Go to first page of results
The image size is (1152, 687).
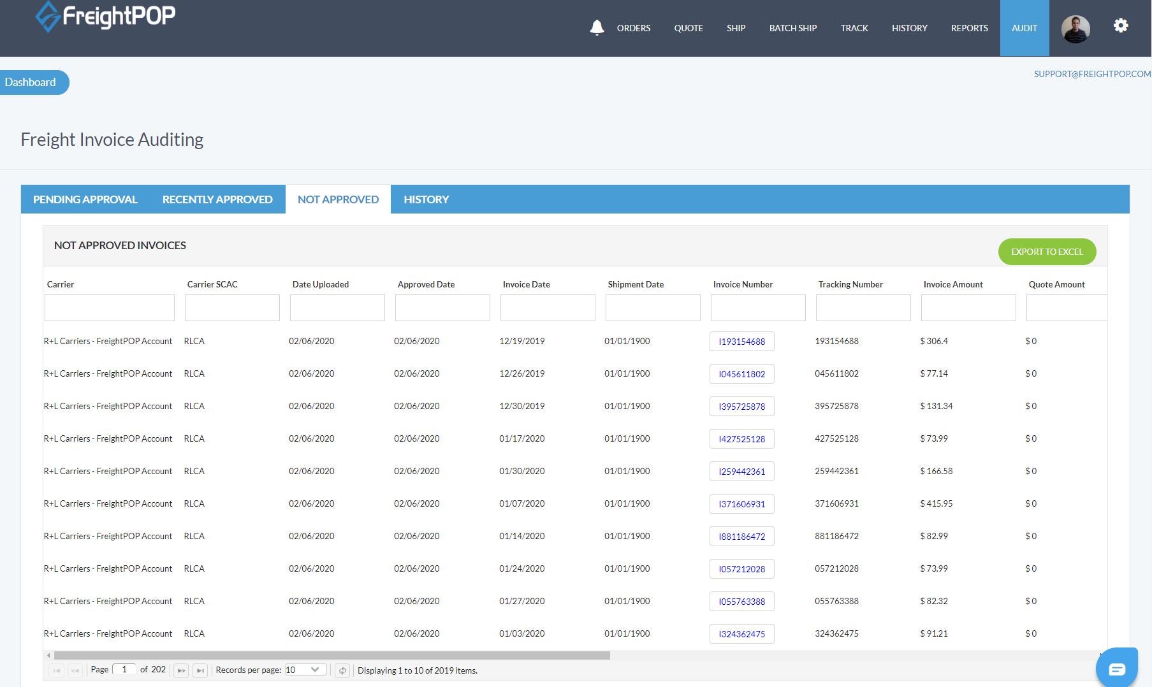(x=57, y=670)
